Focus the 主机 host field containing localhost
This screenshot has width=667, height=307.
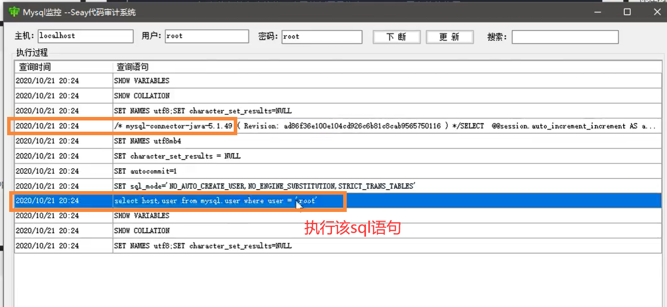pos(86,36)
